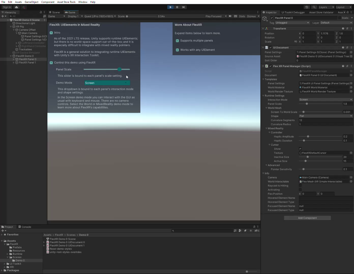Open the Hierarchy panel three-dot menu
The image size is (354, 274).
point(44,12)
